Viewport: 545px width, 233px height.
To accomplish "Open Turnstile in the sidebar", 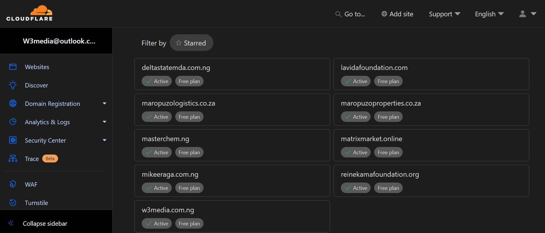I will [36, 203].
